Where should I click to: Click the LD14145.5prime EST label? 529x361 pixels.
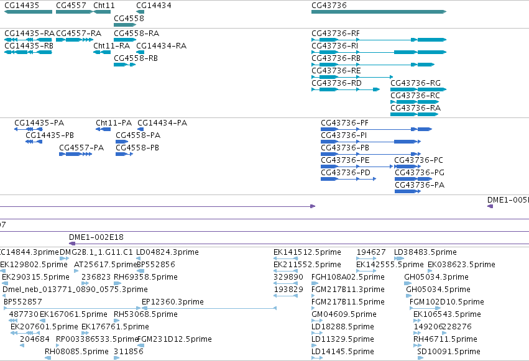[x=343, y=352]
